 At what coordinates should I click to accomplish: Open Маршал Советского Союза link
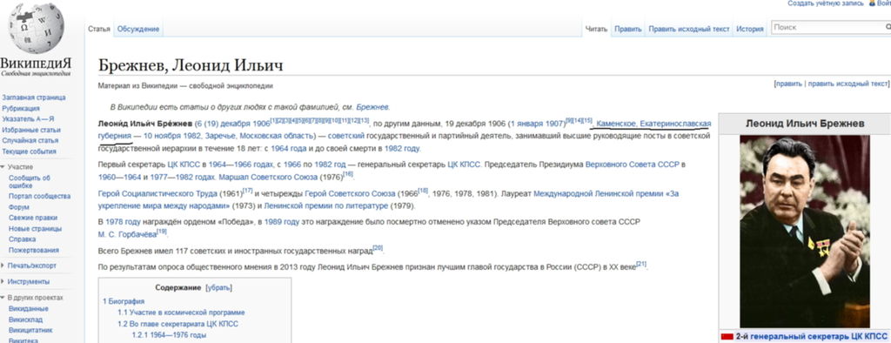coord(267,177)
